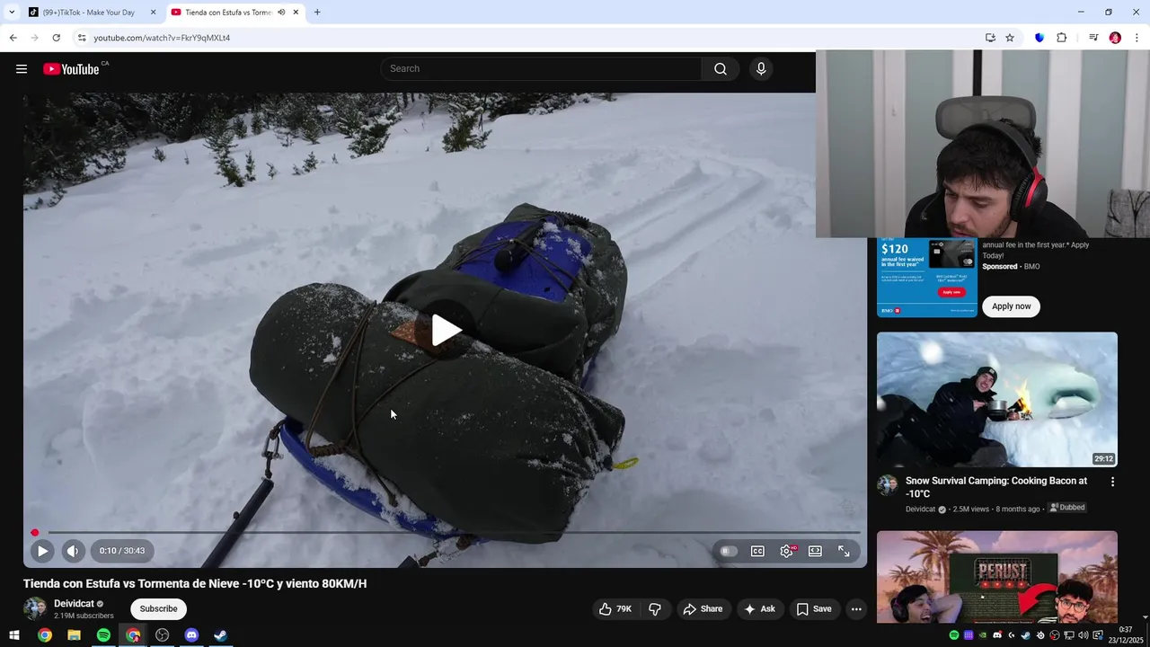Open the Extensions puzzle menu

coord(1061,38)
